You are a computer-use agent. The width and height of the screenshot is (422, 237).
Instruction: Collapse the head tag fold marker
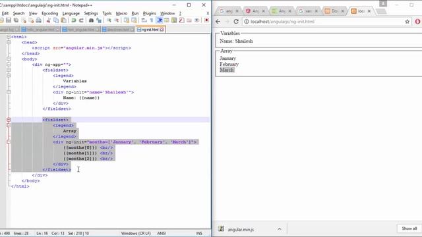coord(9,42)
